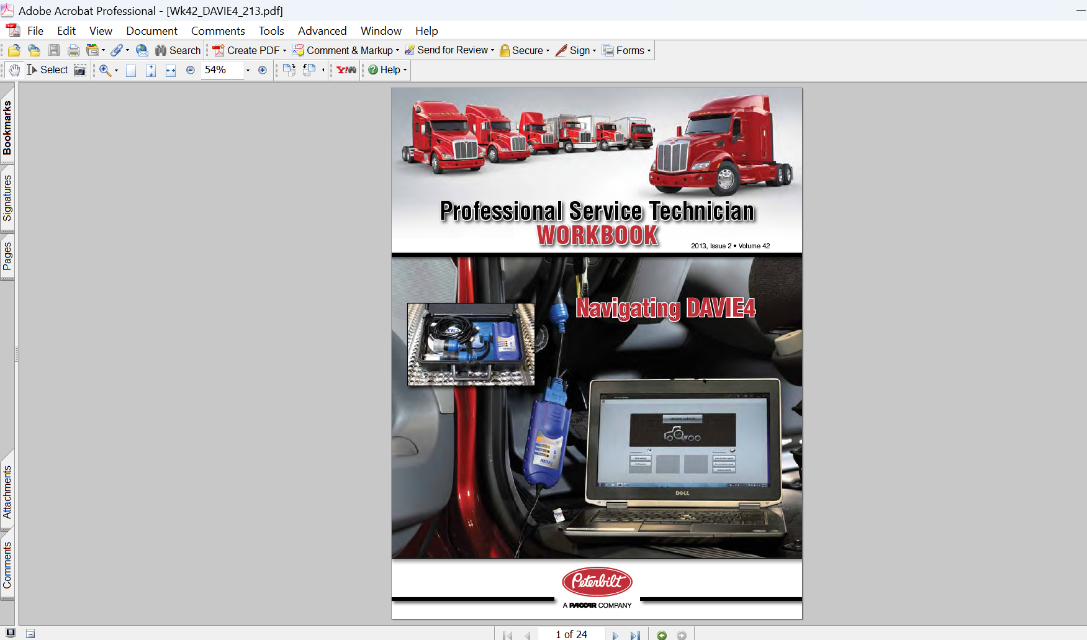
Task: Go to the next page arrow
Action: click(x=615, y=635)
